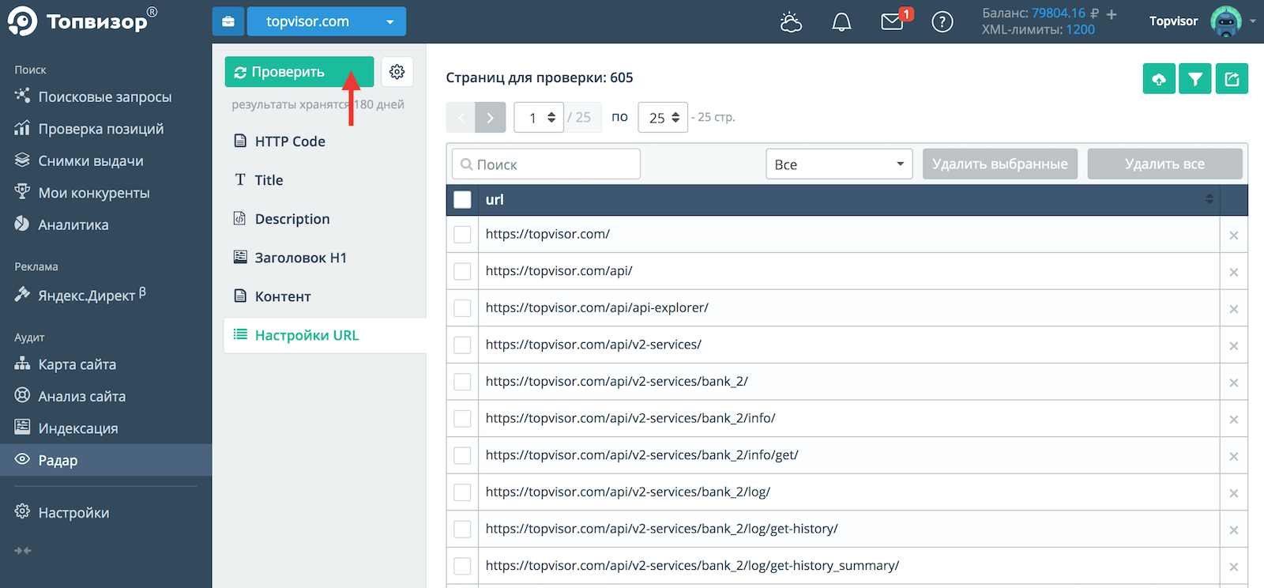1264x588 pixels.
Task: Check the https://topvisor.com/api/ row checkbox
Action: [x=463, y=271]
